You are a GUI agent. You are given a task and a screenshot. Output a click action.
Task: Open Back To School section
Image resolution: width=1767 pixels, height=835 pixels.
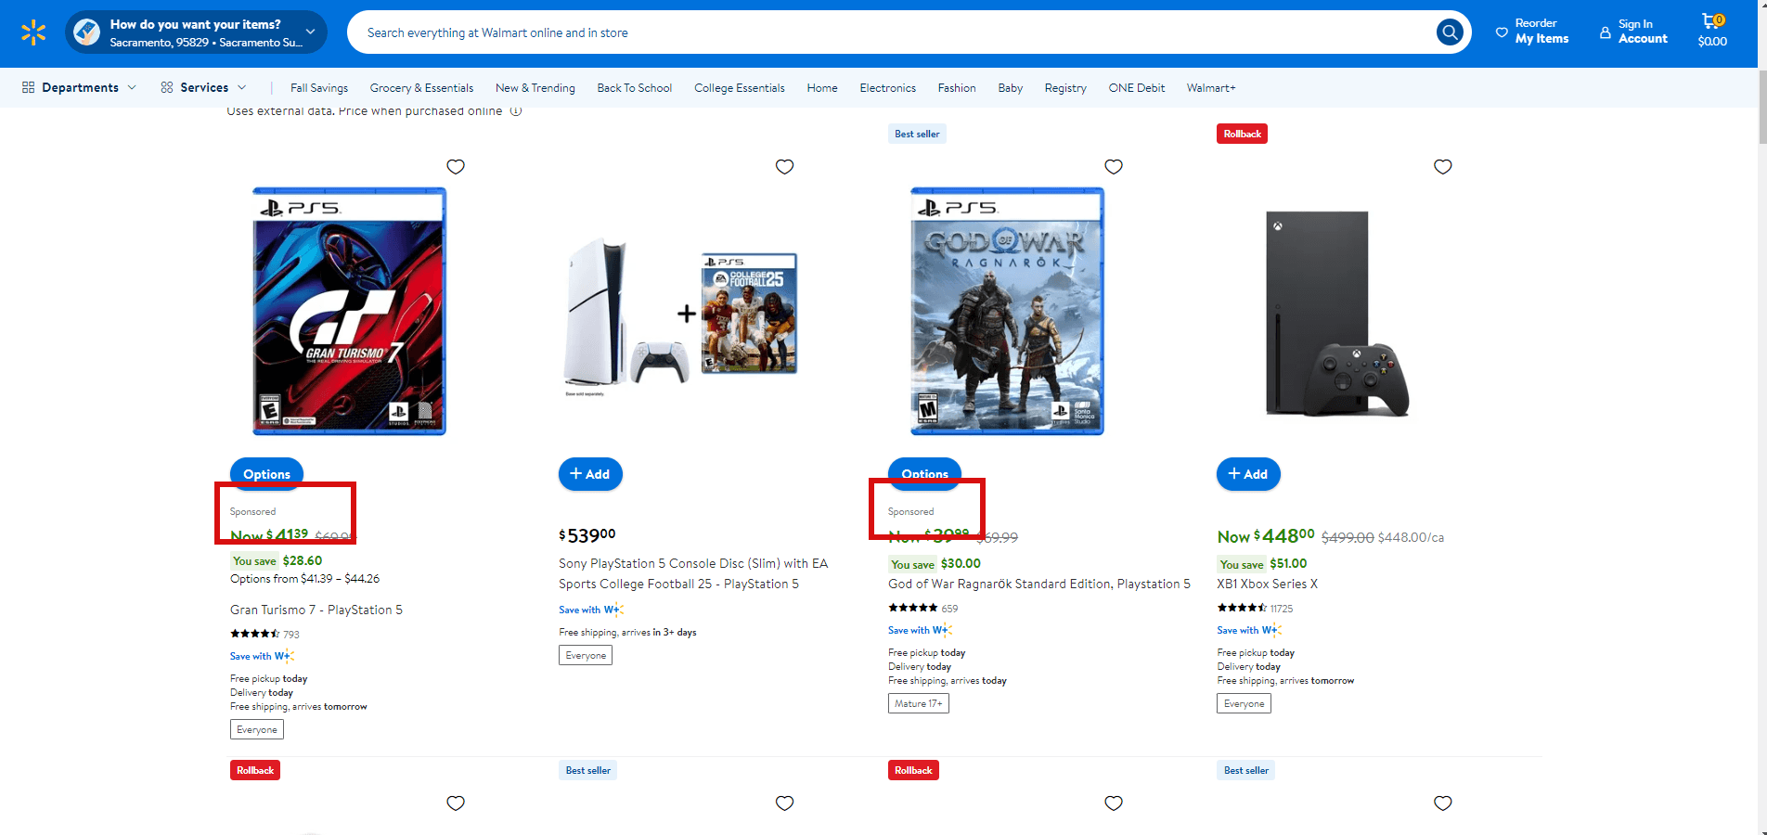tap(635, 88)
